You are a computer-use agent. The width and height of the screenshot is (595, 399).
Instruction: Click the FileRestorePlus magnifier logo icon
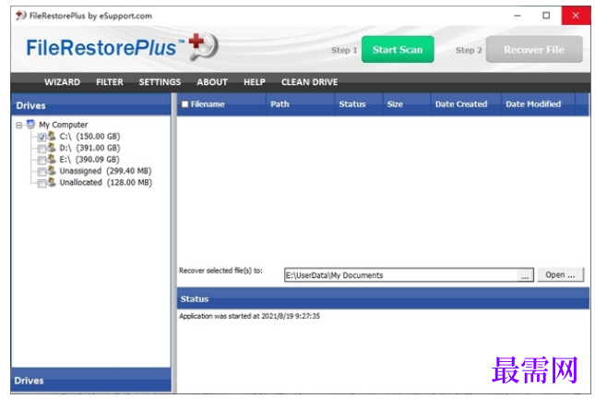pos(204,46)
